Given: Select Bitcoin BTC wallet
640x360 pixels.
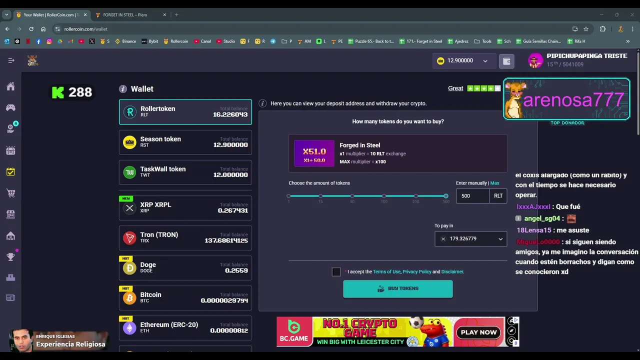Looking at the screenshot, I should (x=185, y=298).
